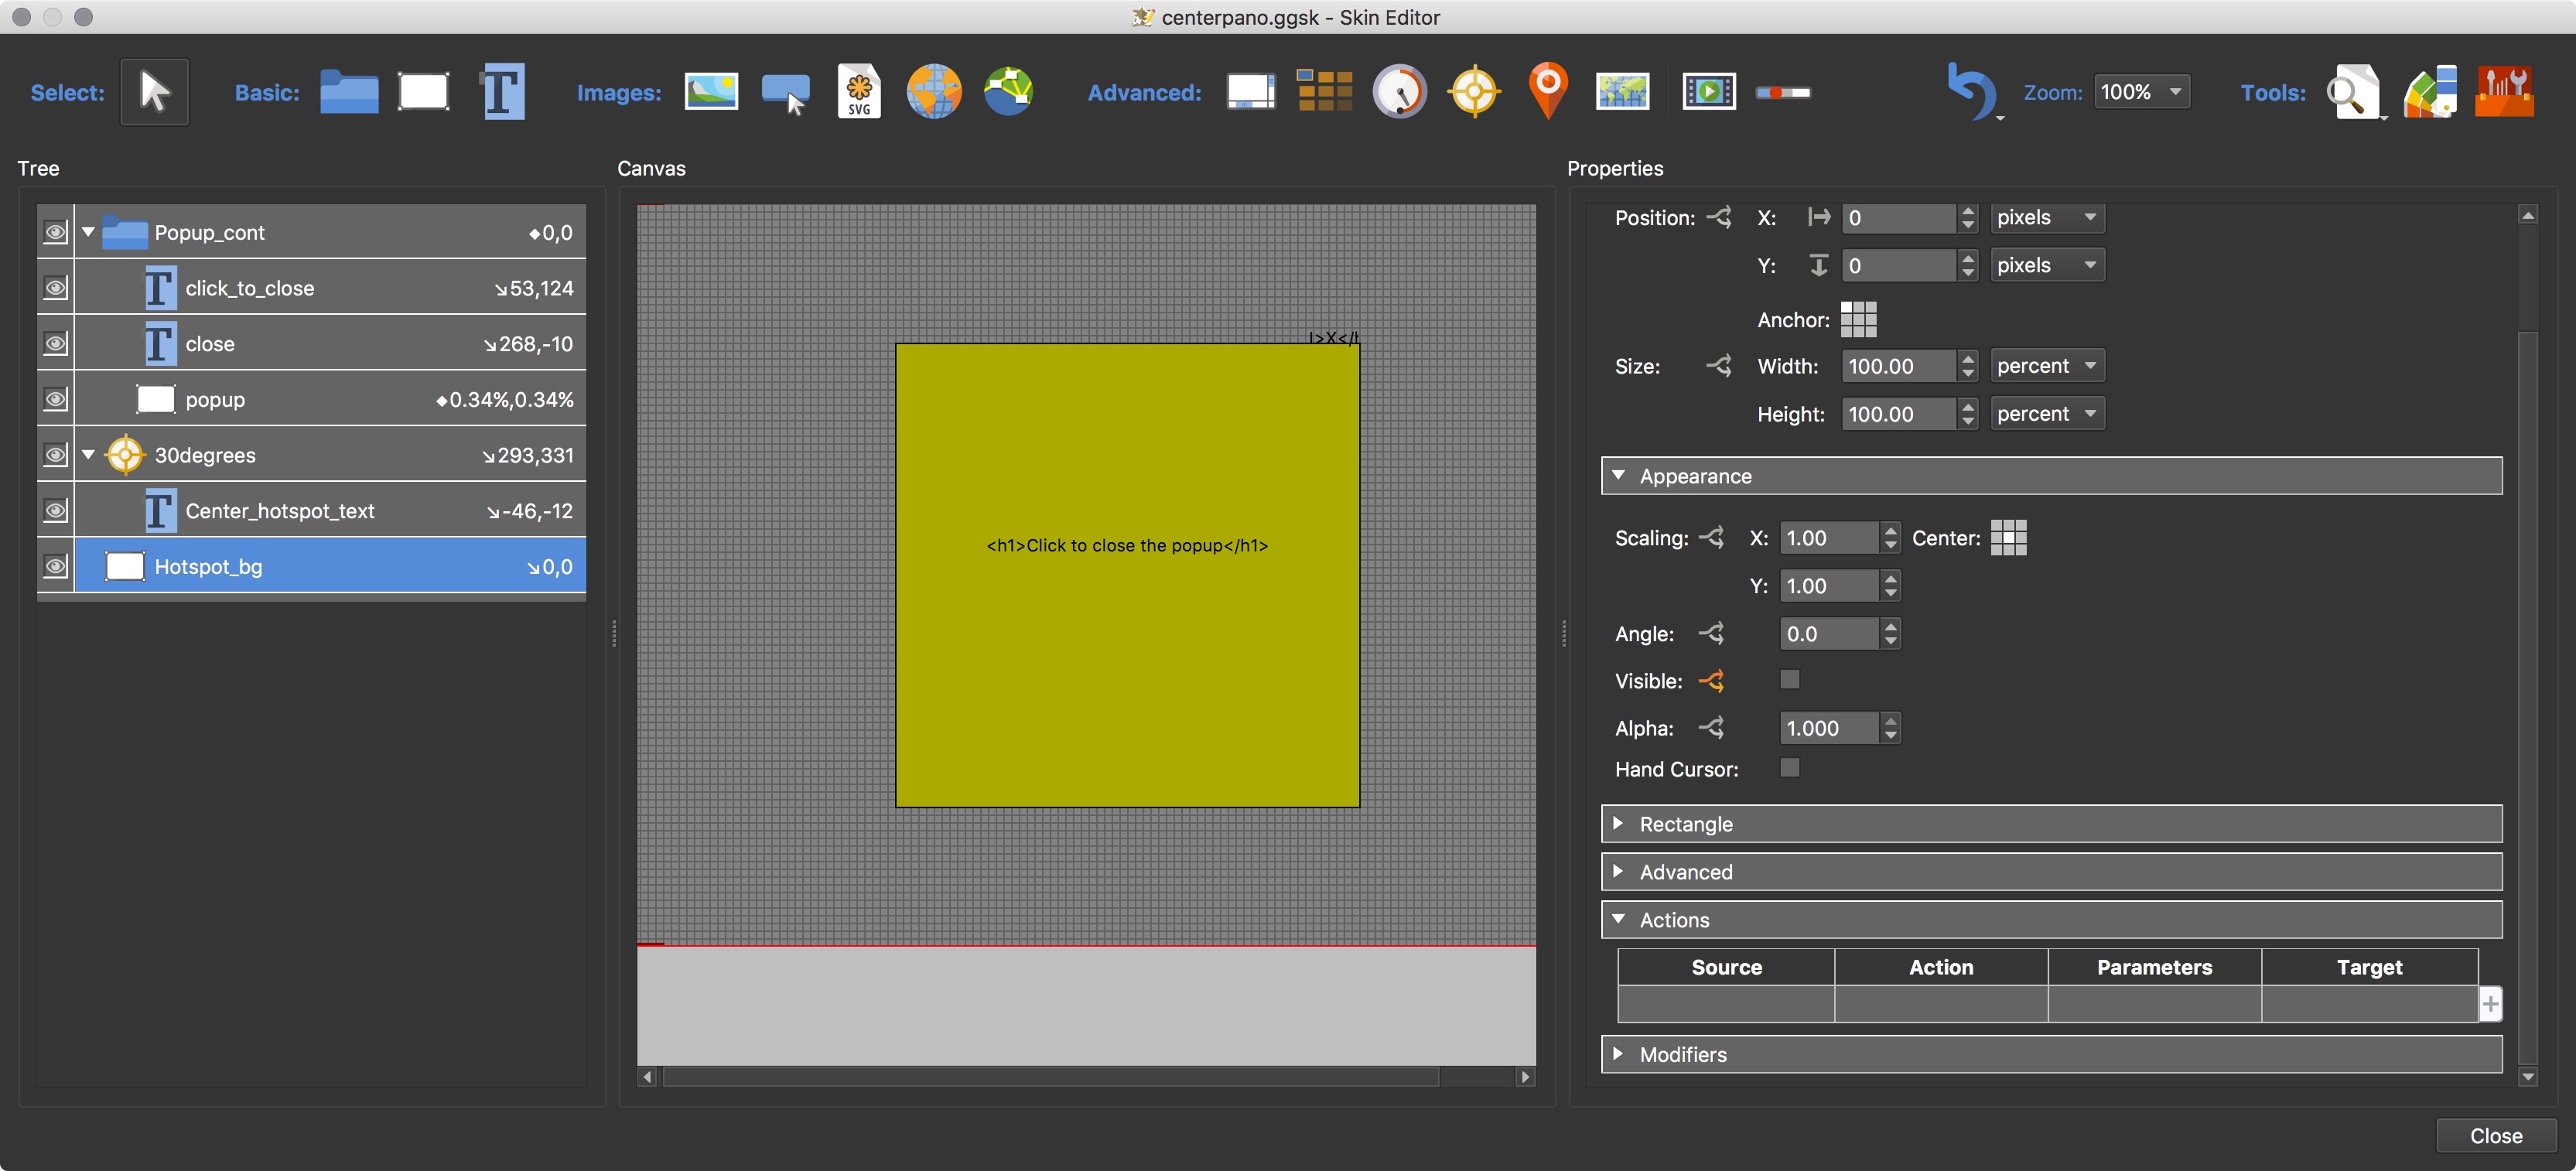Screen dimensions: 2576x1171
Task: Toggle visibility of click_to_close
Action: click(x=56, y=288)
